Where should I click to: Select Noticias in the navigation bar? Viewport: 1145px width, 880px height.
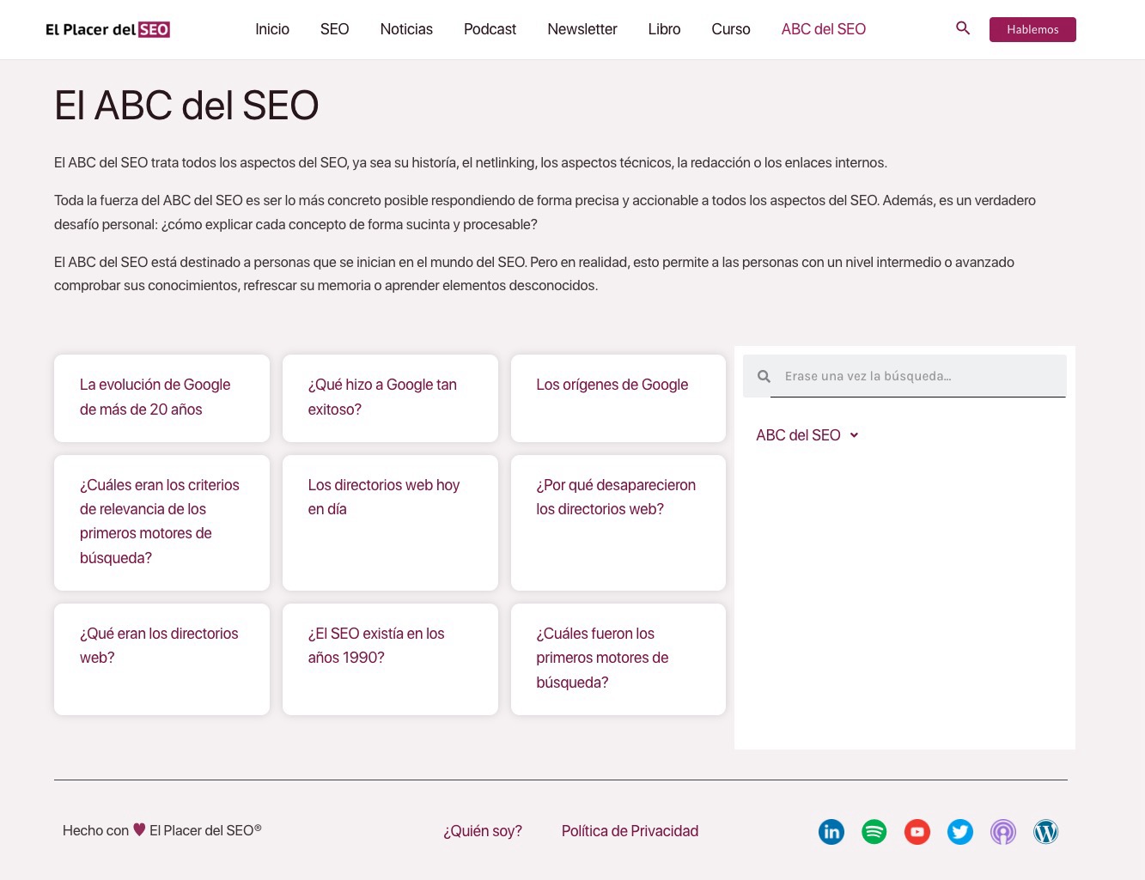click(x=406, y=29)
